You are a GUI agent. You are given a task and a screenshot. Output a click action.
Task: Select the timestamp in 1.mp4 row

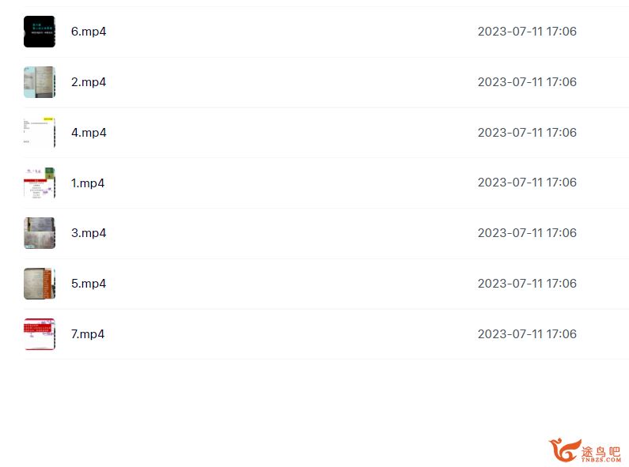(x=527, y=183)
